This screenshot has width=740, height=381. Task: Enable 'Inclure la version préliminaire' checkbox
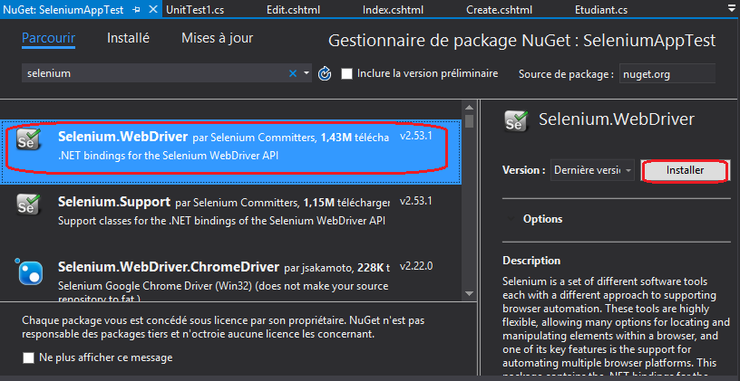click(347, 73)
